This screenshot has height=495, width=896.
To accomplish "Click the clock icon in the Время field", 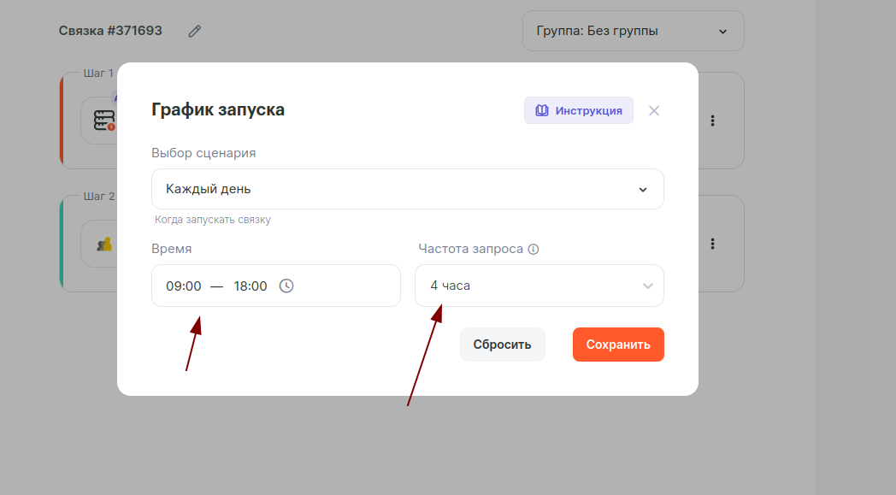I will (286, 286).
